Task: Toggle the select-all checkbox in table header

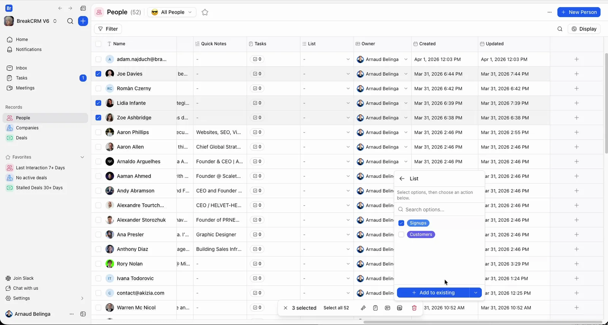Action: point(98,44)
